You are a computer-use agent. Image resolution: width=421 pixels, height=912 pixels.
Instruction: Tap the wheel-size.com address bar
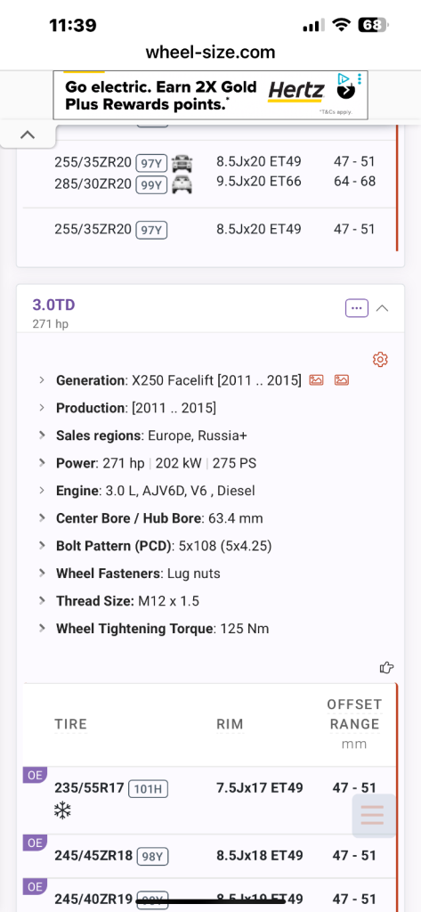(210, 53)
